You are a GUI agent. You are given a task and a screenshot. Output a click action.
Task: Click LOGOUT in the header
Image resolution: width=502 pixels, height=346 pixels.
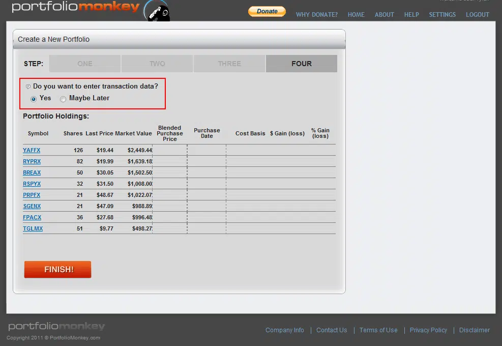tap(477, 15)
